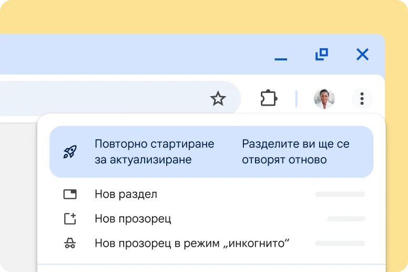
Task: Select the Нов прозорец menu item
Action: point(132,219)
